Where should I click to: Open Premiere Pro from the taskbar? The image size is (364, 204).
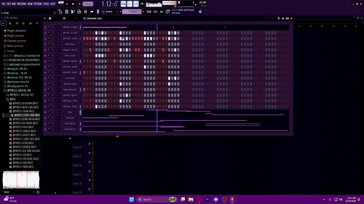pos(208,199)
